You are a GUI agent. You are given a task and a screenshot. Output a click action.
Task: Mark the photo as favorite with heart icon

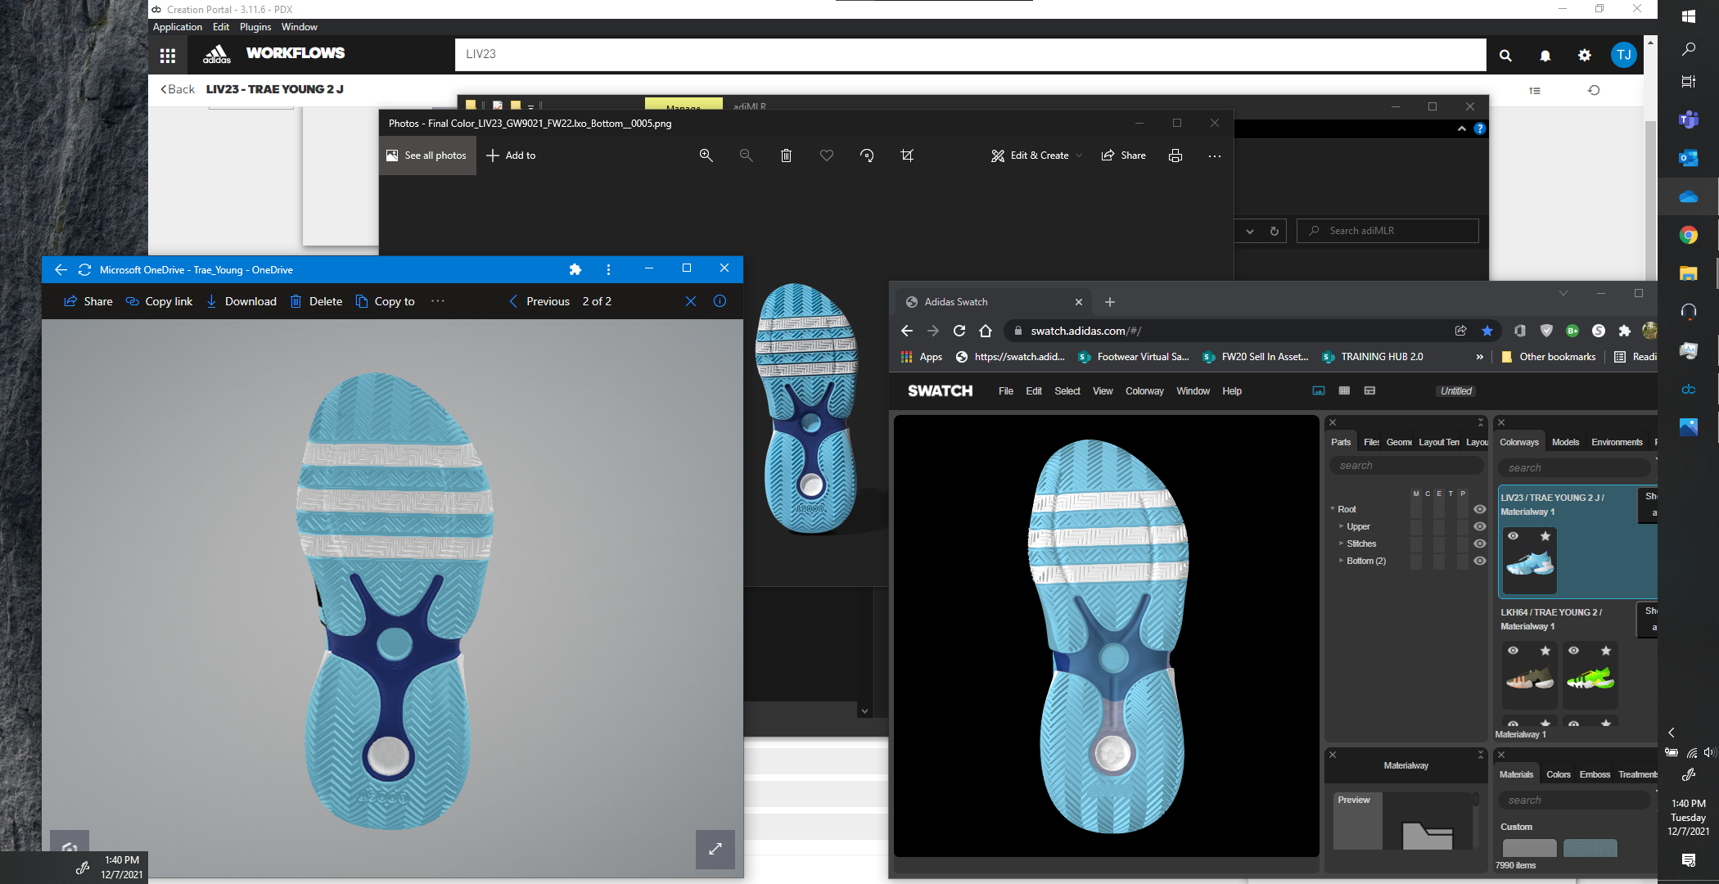coord(827,156)
